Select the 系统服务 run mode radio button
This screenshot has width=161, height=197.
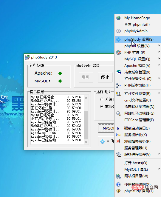[102, 99]
